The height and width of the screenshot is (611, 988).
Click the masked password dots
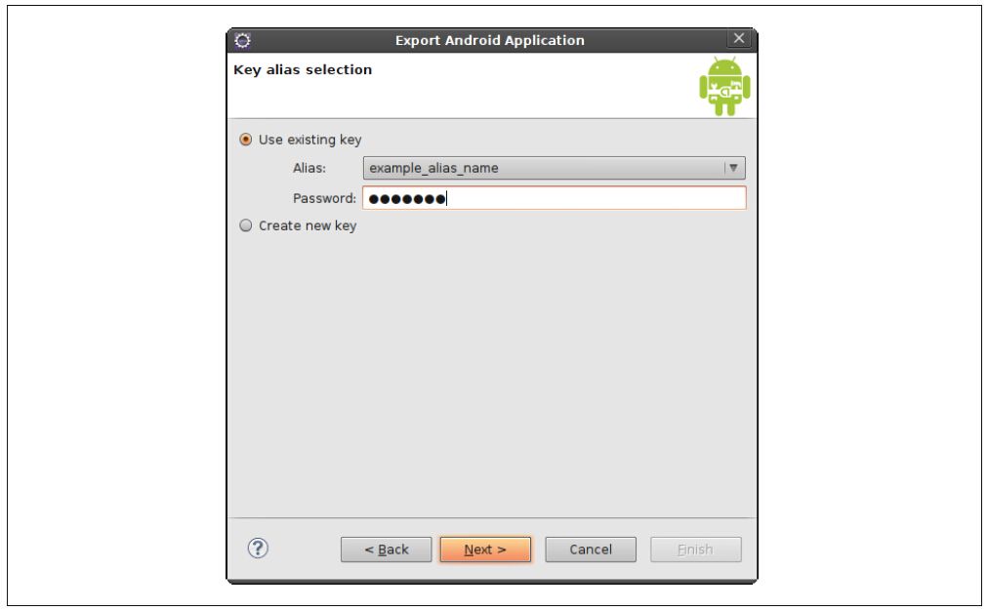coord(407,199)
